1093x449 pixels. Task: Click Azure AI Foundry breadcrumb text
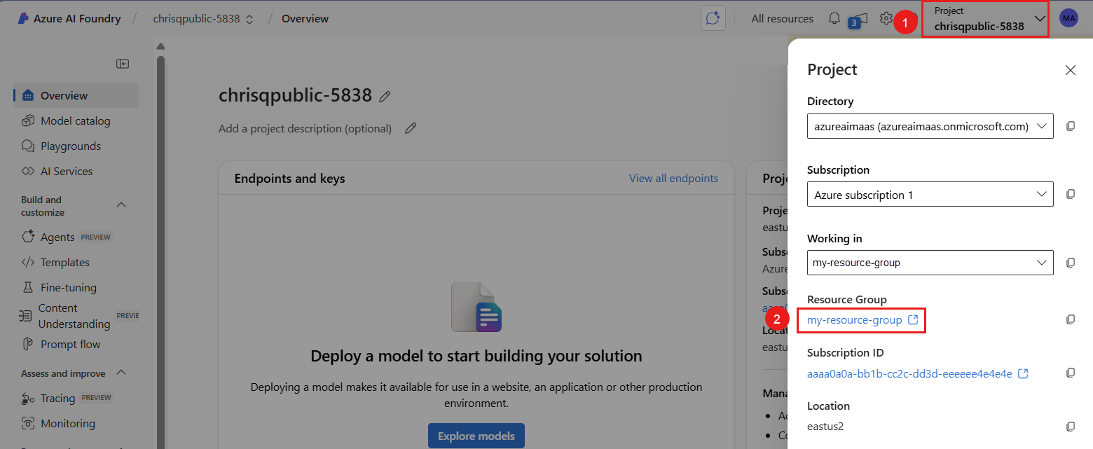[x=77, y=19]
